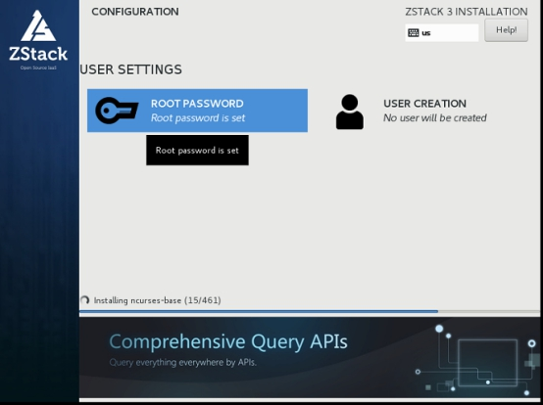Click the user creation person icon

(350, 112)
